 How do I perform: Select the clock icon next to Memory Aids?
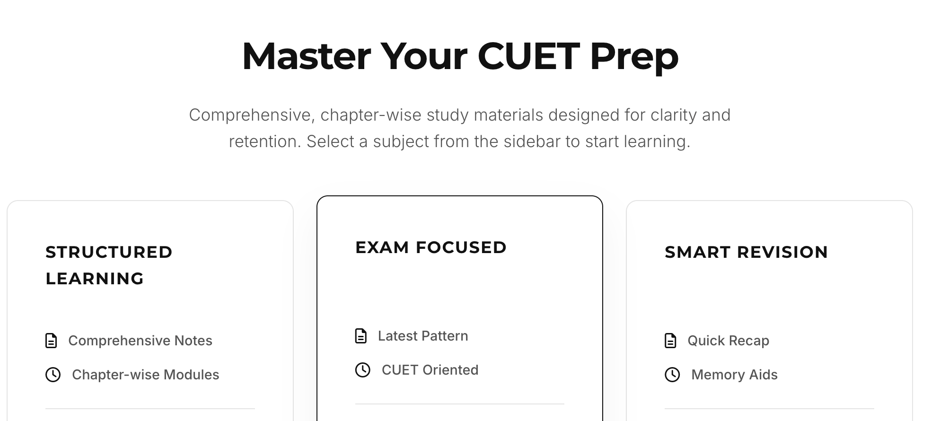tap(672, 374)
